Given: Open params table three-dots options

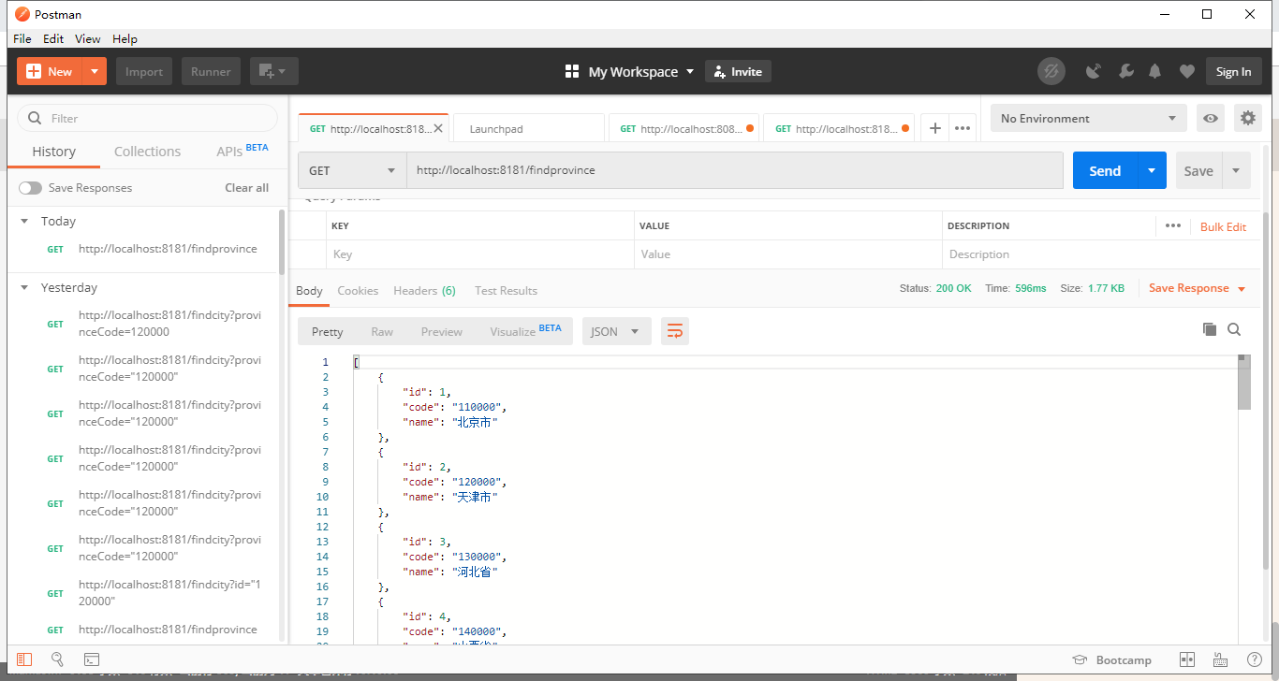Looking at the screenshot, I should tap(1173, 225).
